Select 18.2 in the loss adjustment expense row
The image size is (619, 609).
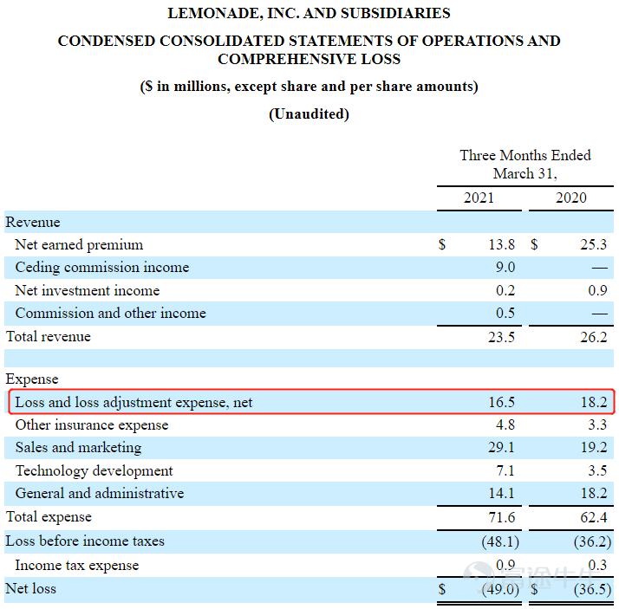point(594,402)
